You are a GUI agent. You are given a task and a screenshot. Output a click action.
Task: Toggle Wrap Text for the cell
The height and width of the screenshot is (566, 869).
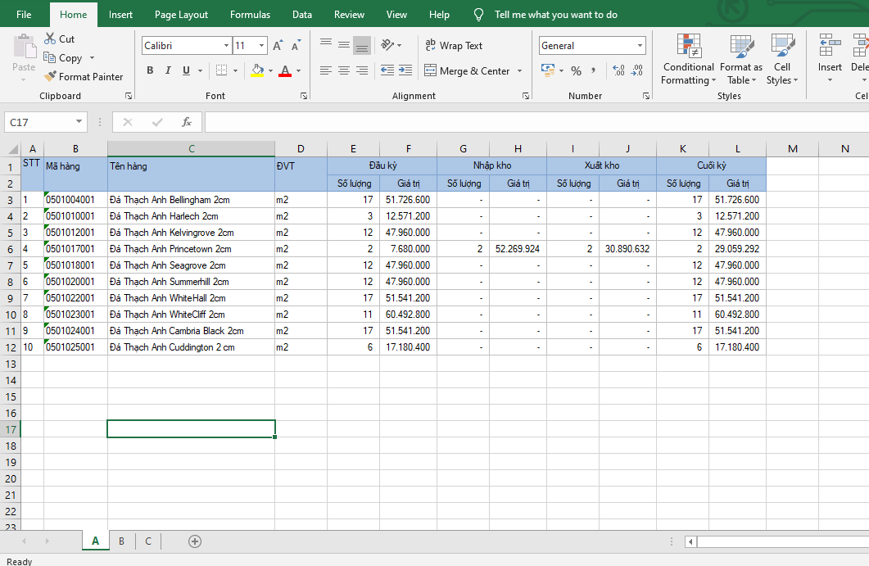(x=454, y=46)
